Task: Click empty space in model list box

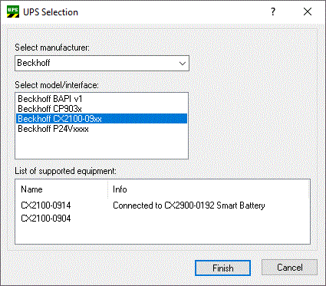Action: pos(101,146)
